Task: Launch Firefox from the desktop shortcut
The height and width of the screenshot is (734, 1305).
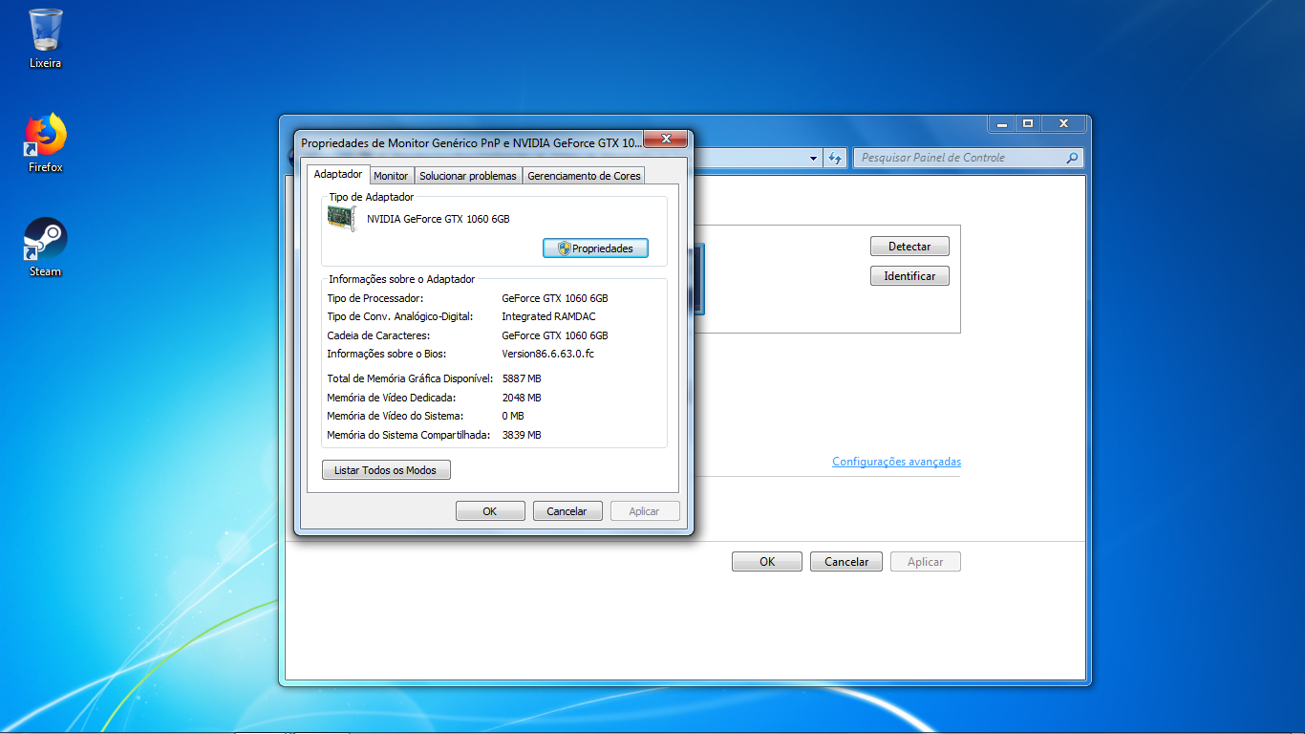Action: (45, 142)
